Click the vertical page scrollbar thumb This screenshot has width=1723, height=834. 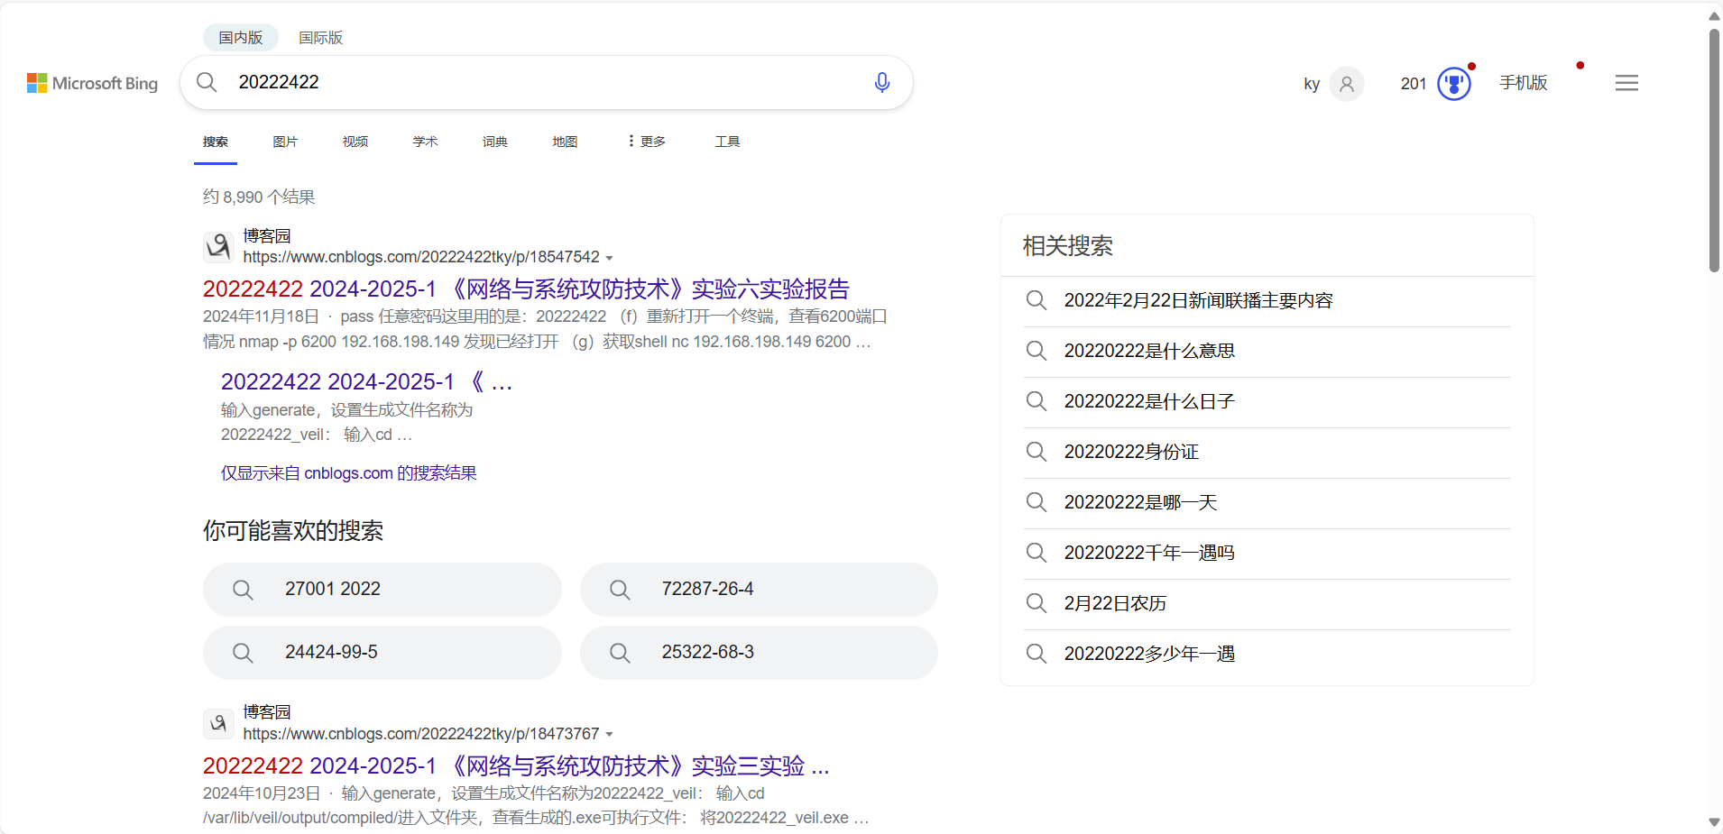tap(1714, 149)
